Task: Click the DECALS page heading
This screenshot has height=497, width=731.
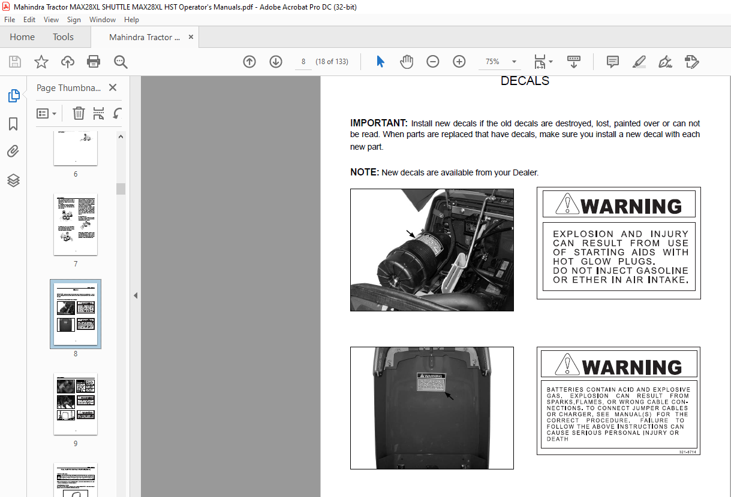Action: [525, 81]
